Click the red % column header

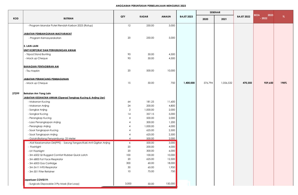(x=283, y=17)
